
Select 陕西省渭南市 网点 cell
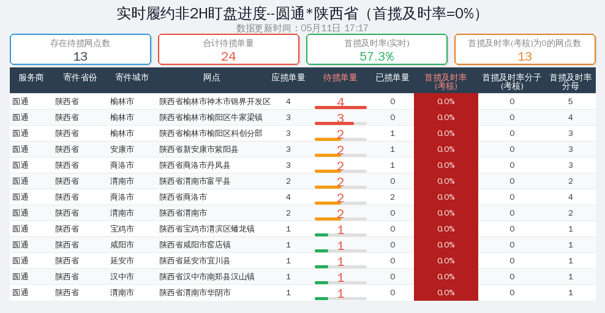pyautogui.click(x=183, y=213)
